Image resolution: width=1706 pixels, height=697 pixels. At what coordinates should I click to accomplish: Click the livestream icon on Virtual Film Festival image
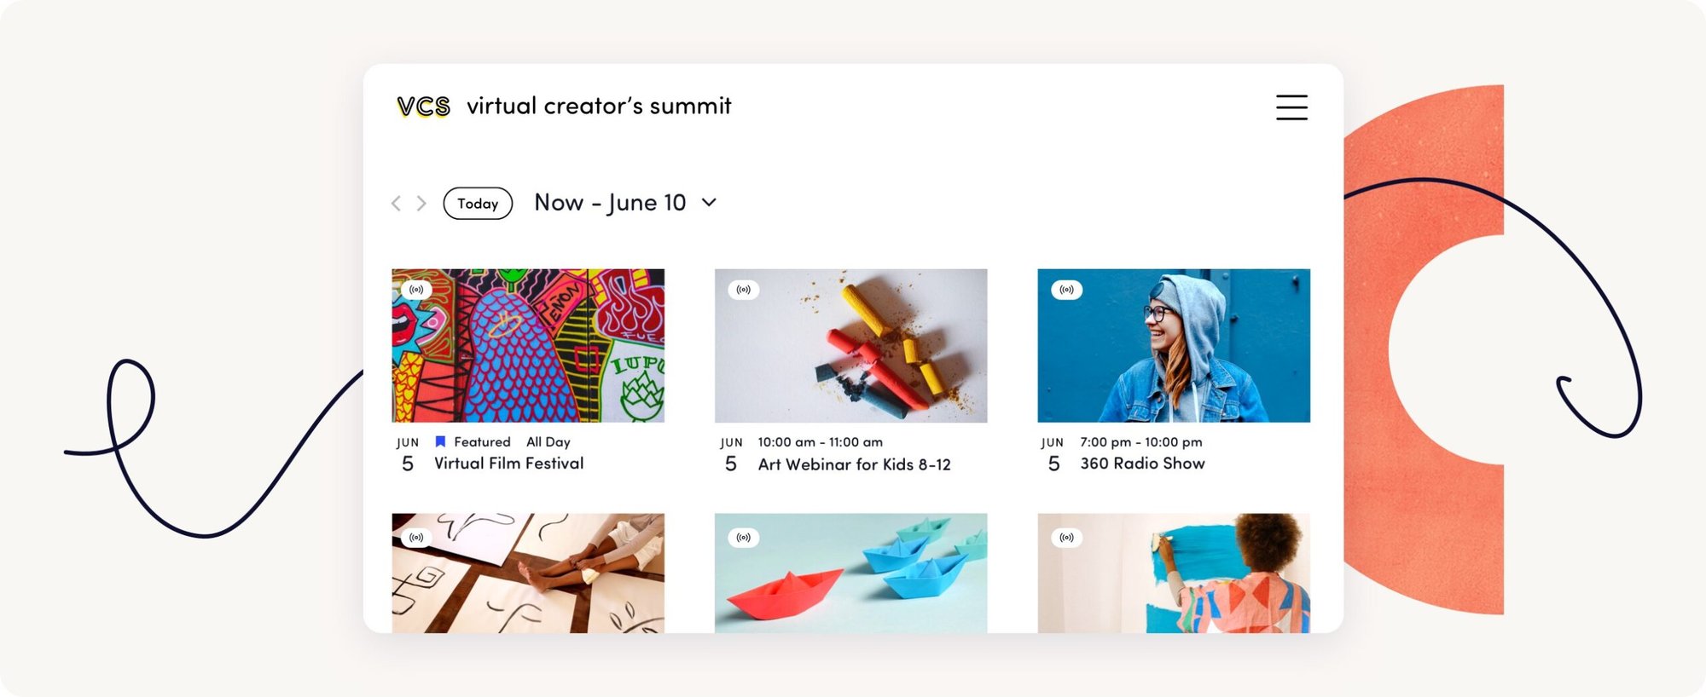[x=417, y=289]
